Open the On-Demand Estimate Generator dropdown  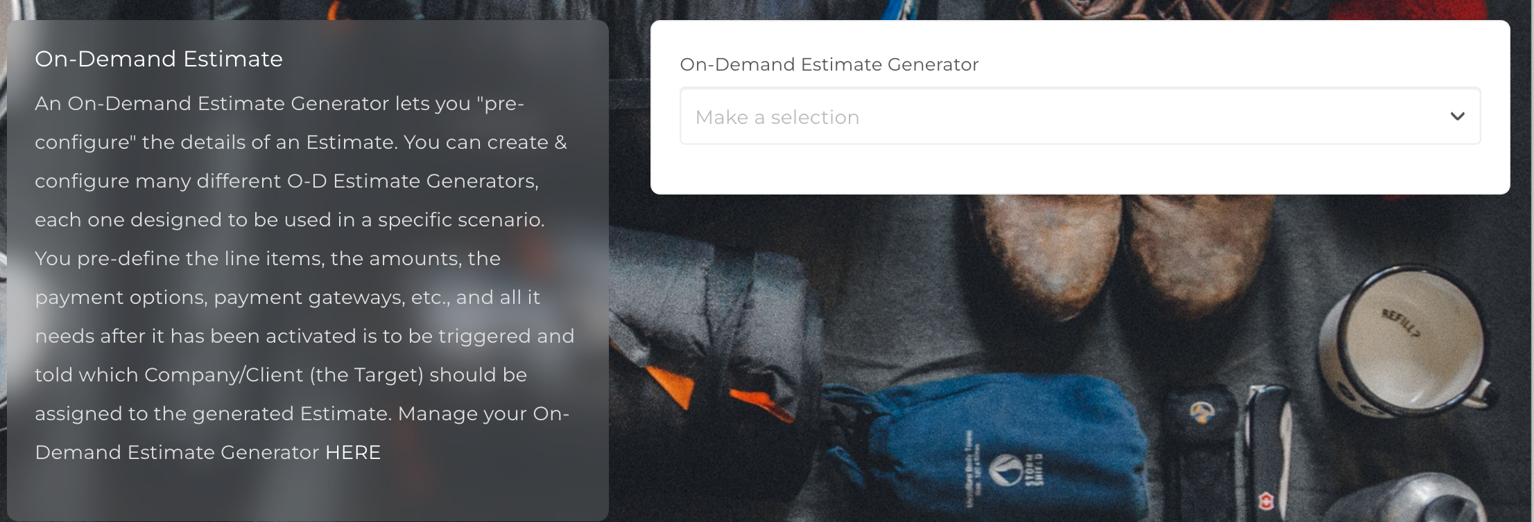(1080, 116)
